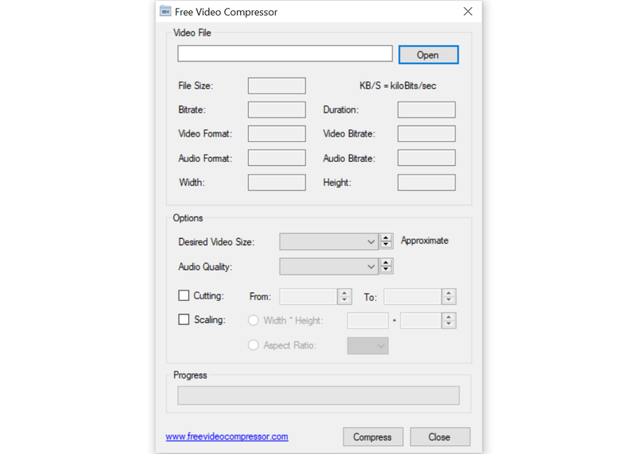Click the Audio Format value box
The width and height of the screenshot is (636, 454).
click(x=277, y=158)
